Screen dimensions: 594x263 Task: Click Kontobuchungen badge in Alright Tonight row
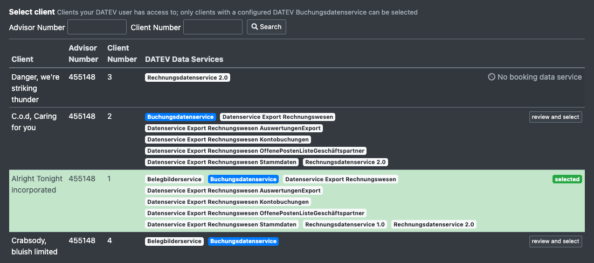(x=228, y=202)
